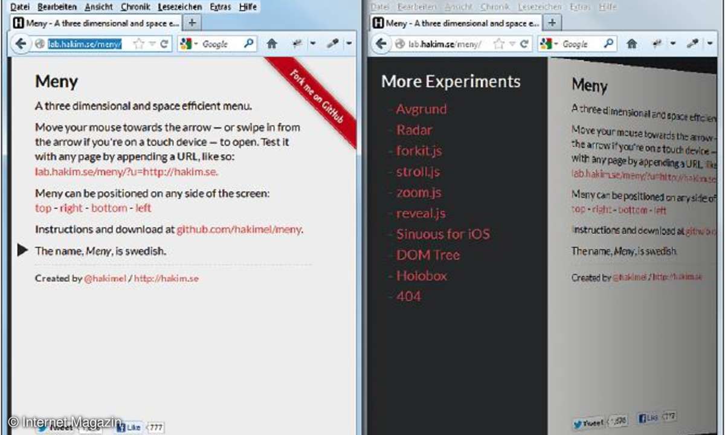Open the http://hakim.se link in the left window
The image size is (725, 435).
point(166,279)
